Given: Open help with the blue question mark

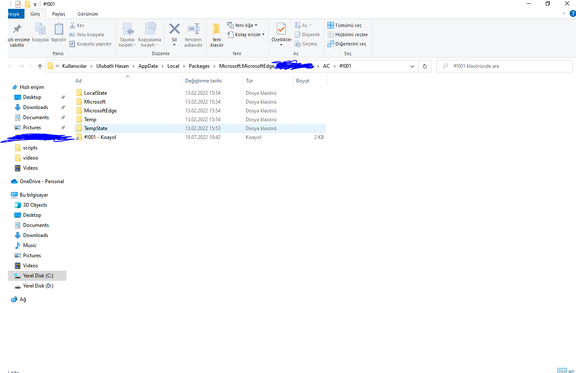Looking at the screenshot, I should 573,13.
